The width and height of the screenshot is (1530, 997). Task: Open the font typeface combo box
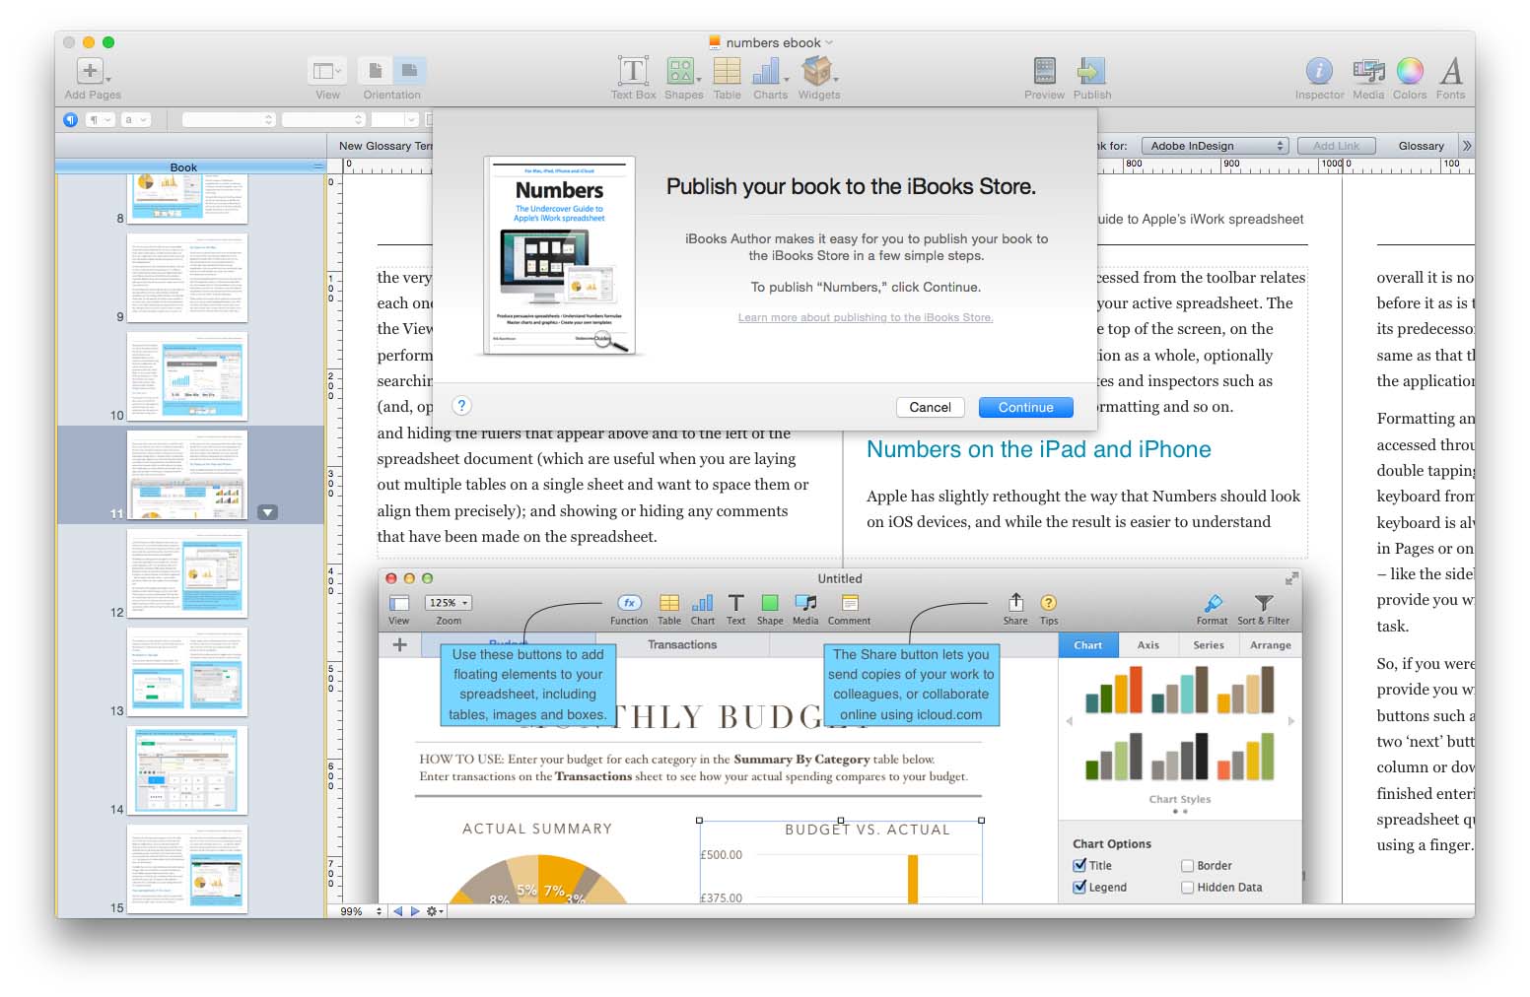point(324,119)
